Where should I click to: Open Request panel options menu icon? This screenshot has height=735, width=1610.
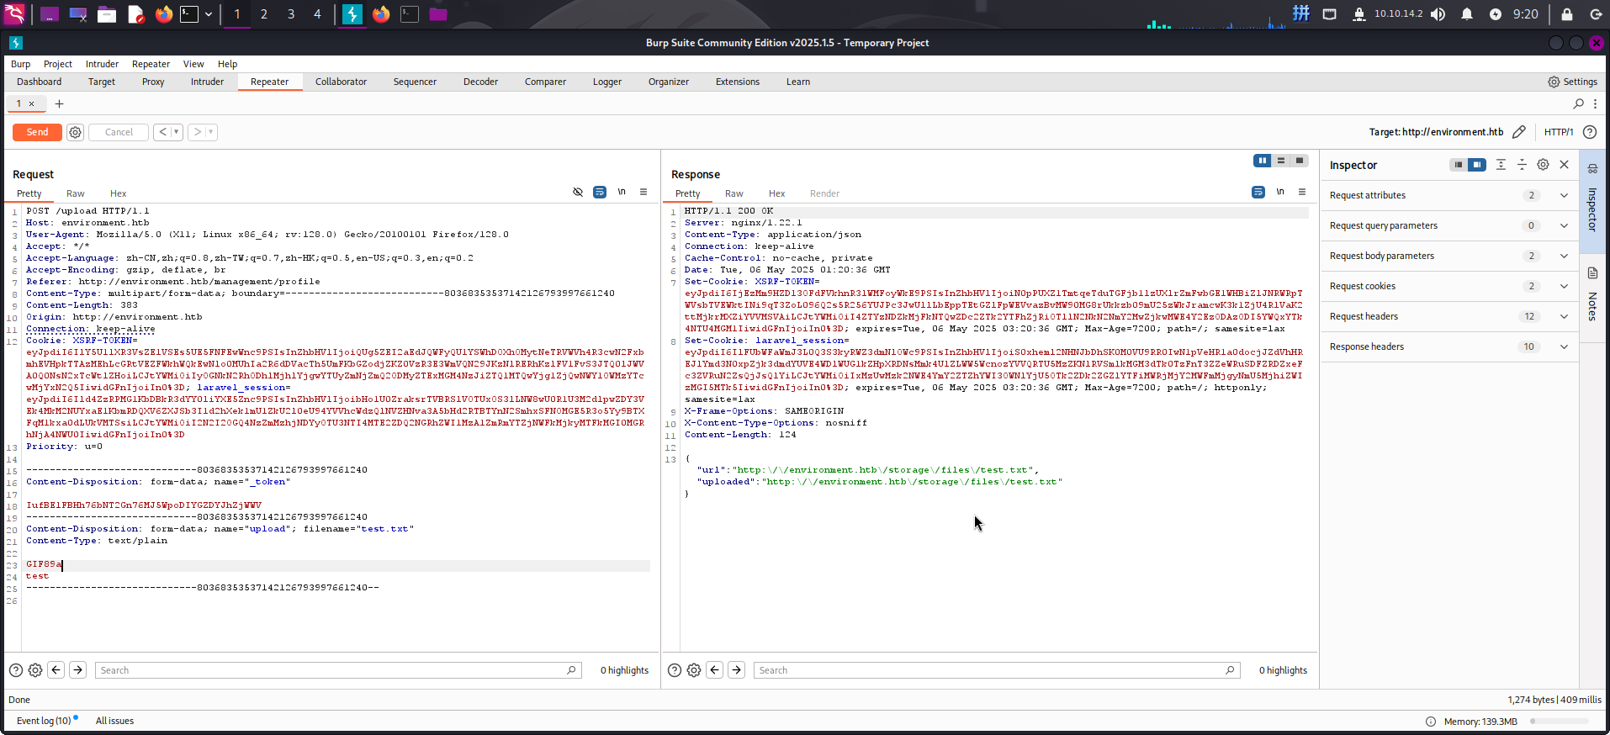(x=643, y=192)
